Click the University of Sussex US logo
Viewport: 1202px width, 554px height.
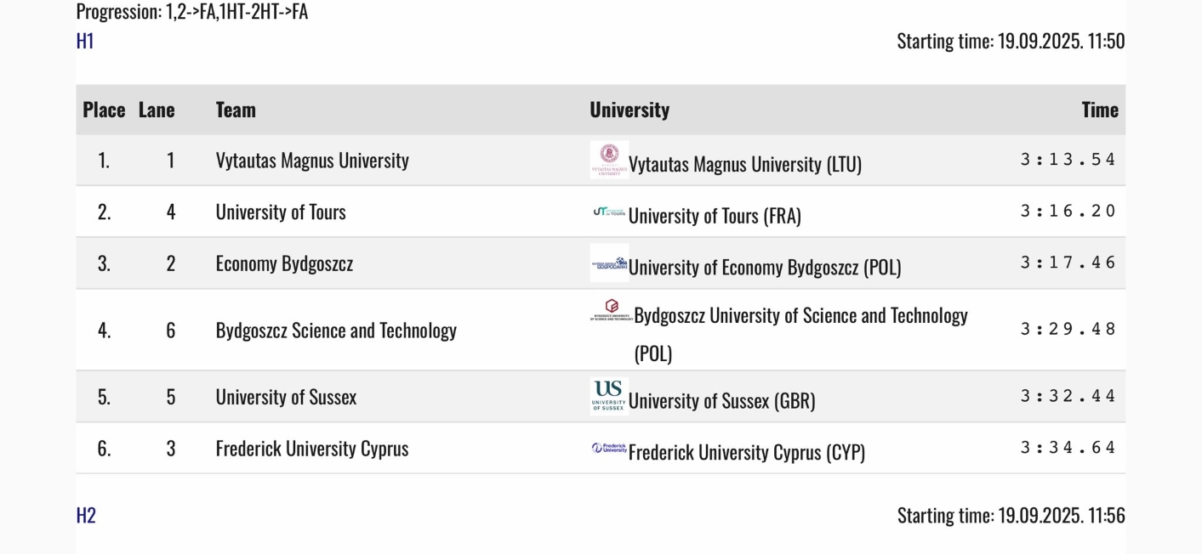pyautogui.click(x=609, y=396)
